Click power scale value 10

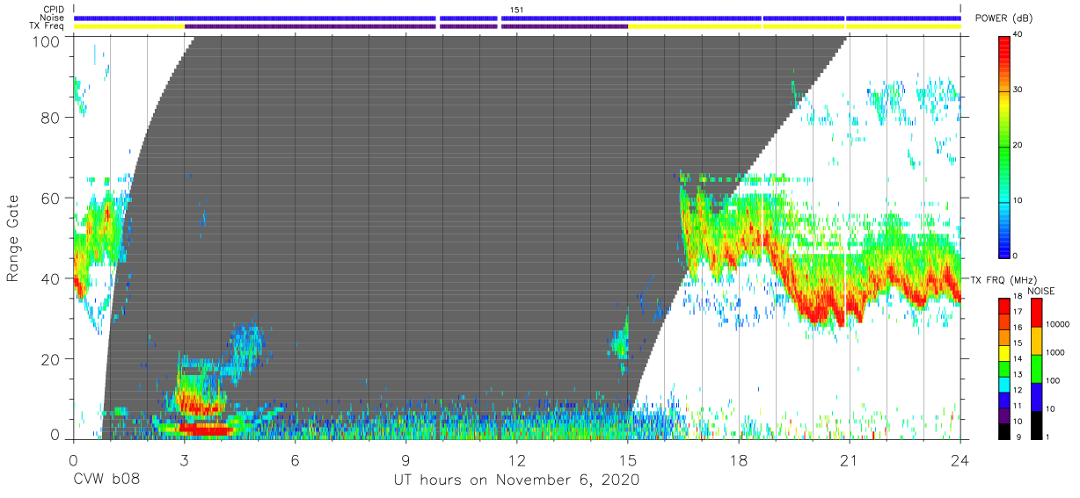(1018, 200)
